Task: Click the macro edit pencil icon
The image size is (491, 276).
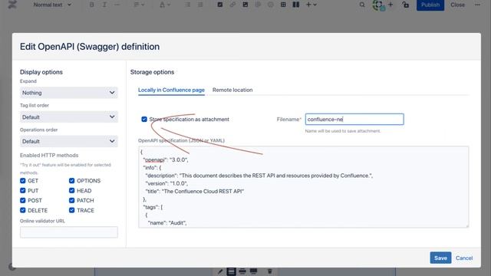Action: tap(220, 271)
